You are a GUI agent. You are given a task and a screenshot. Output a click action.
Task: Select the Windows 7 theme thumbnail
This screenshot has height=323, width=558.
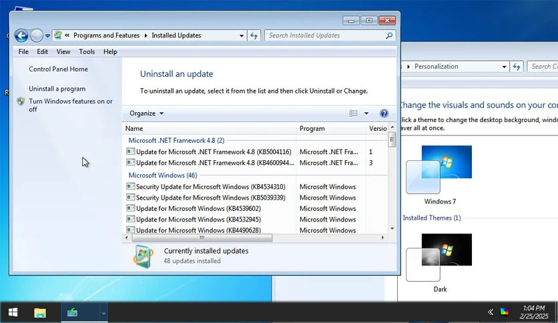coord(440,170)
